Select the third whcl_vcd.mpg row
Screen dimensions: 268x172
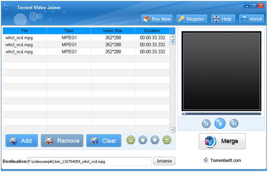pos(86,52)
